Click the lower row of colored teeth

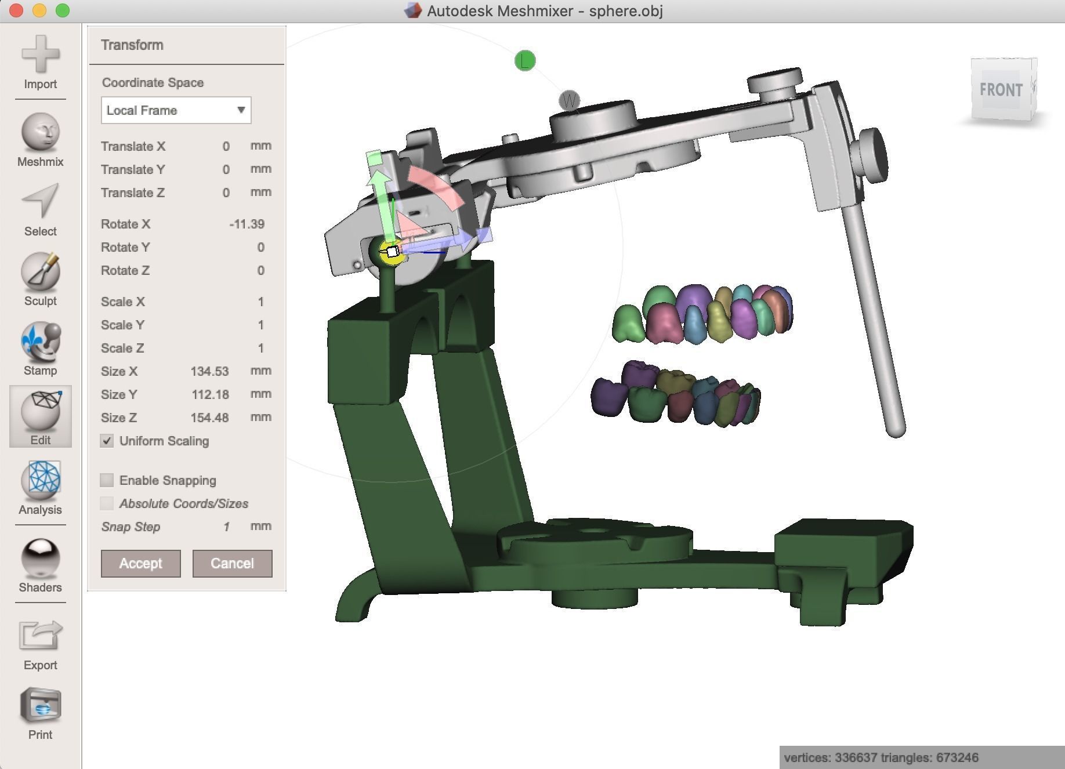point(676,393)
